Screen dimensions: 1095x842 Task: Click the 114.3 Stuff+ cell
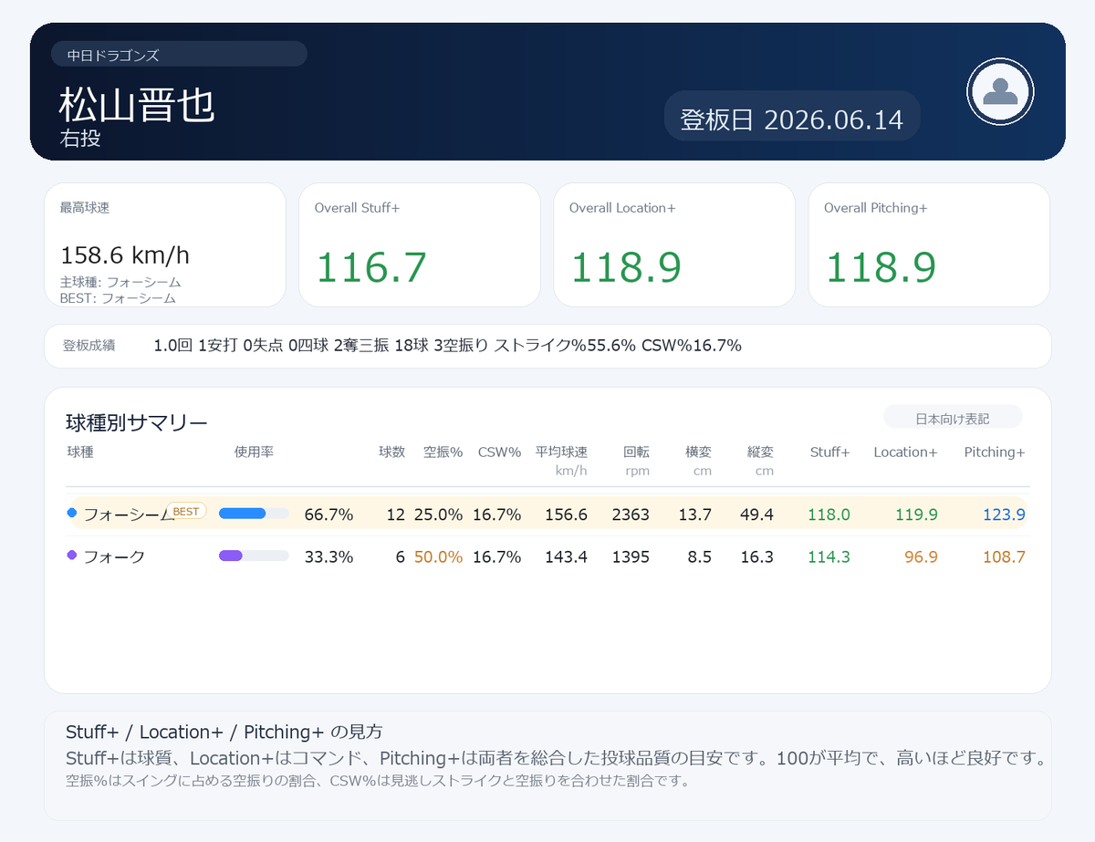(x=829, y=556)
